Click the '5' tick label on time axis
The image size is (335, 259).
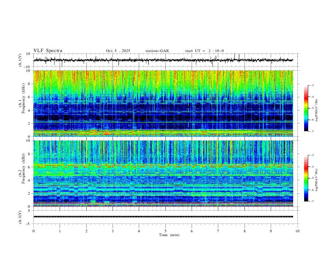[x=165, y=231]
